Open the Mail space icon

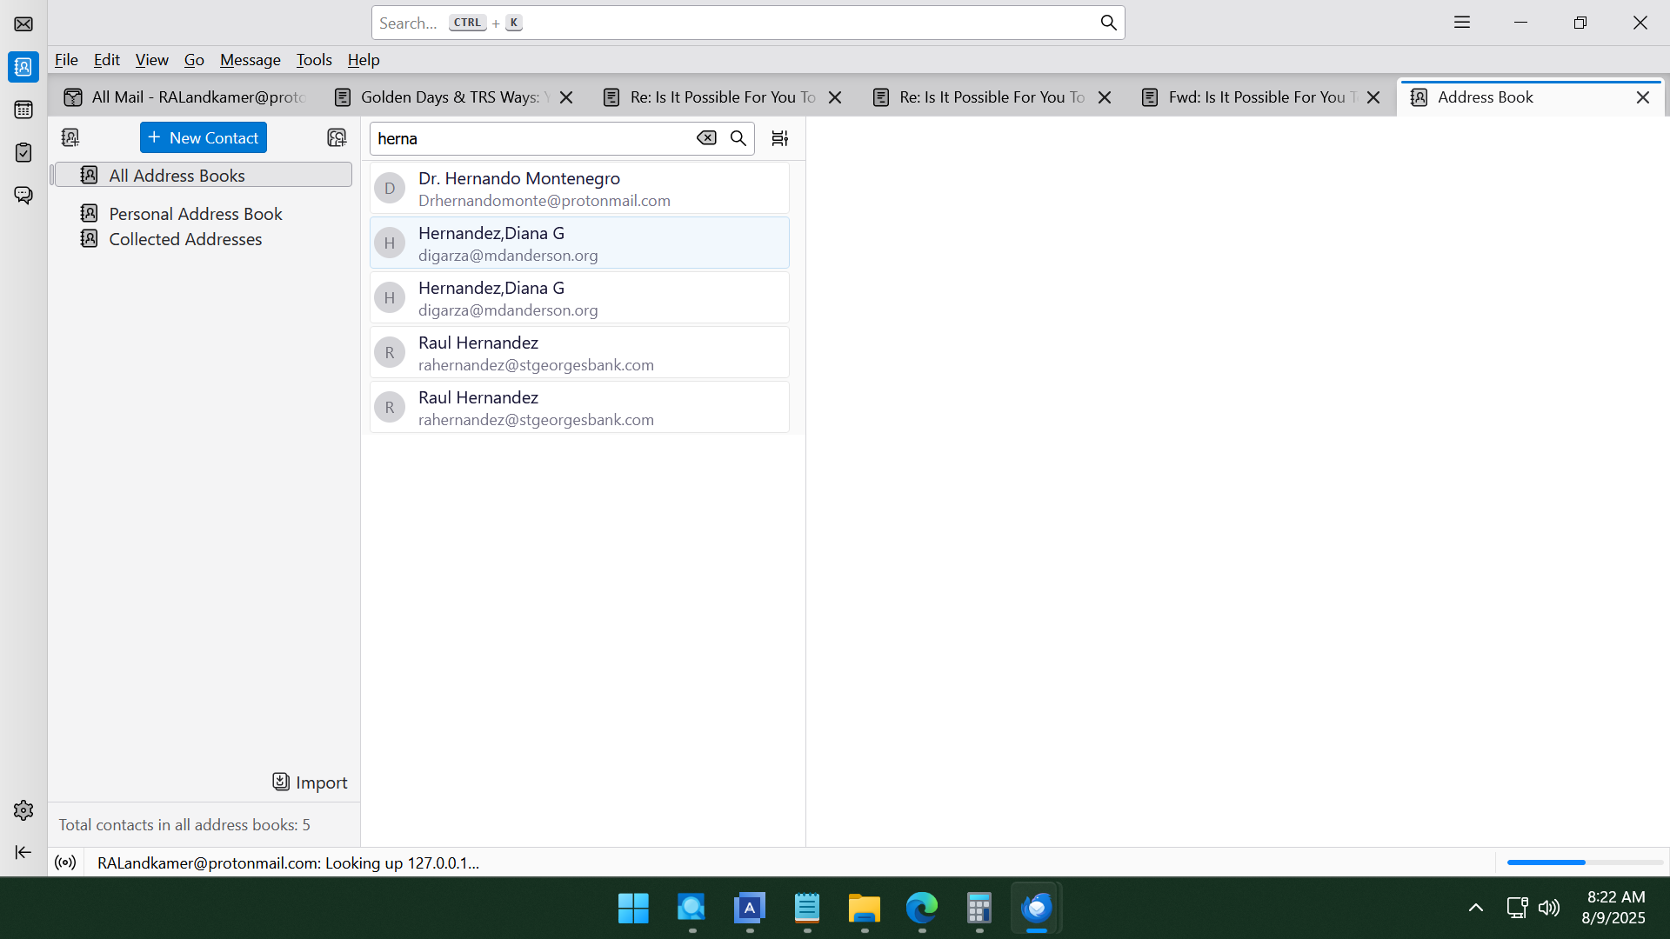pos(23,23)
